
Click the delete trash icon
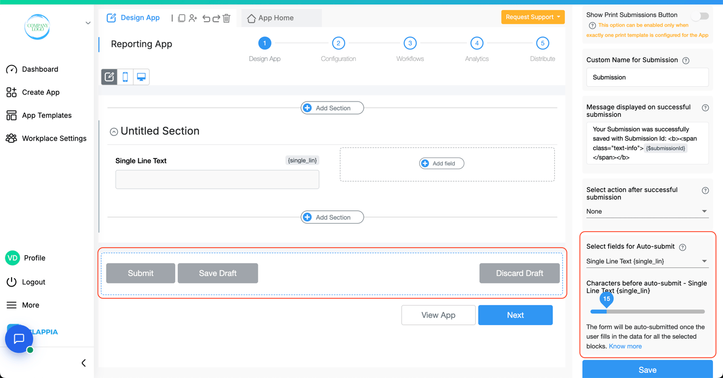pos(227,18)
